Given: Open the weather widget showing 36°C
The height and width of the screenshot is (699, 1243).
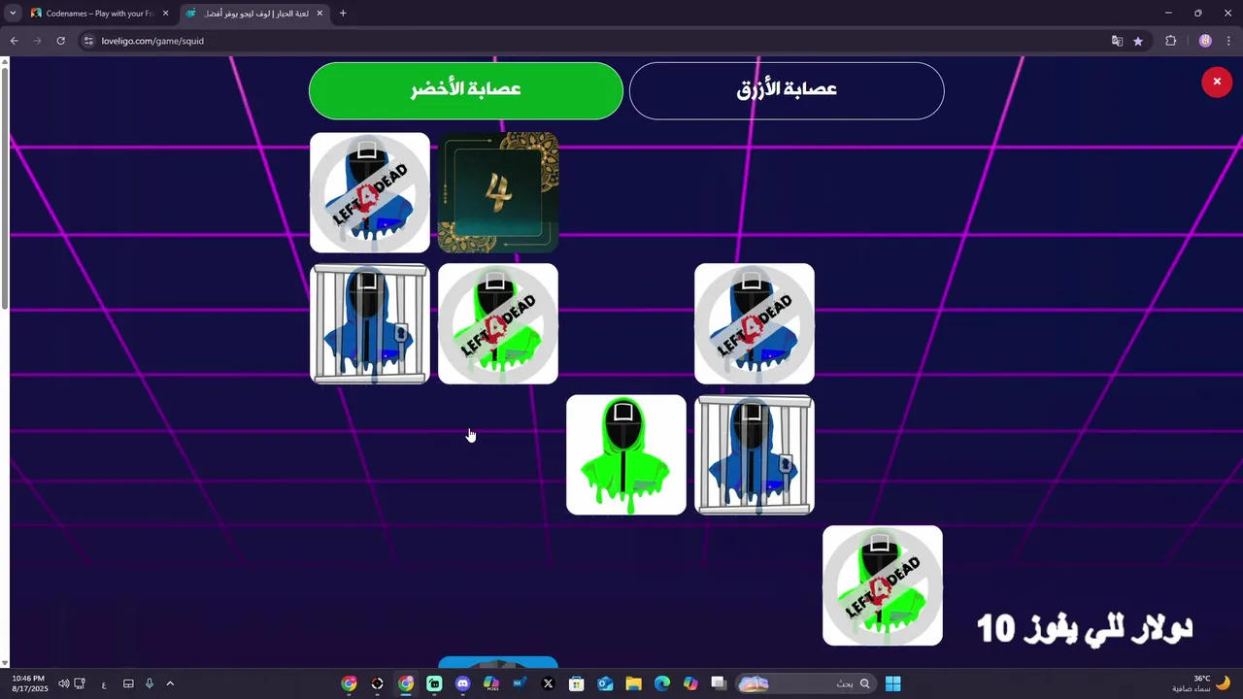Looking at the screenshot, I should tap(1203, 683).
